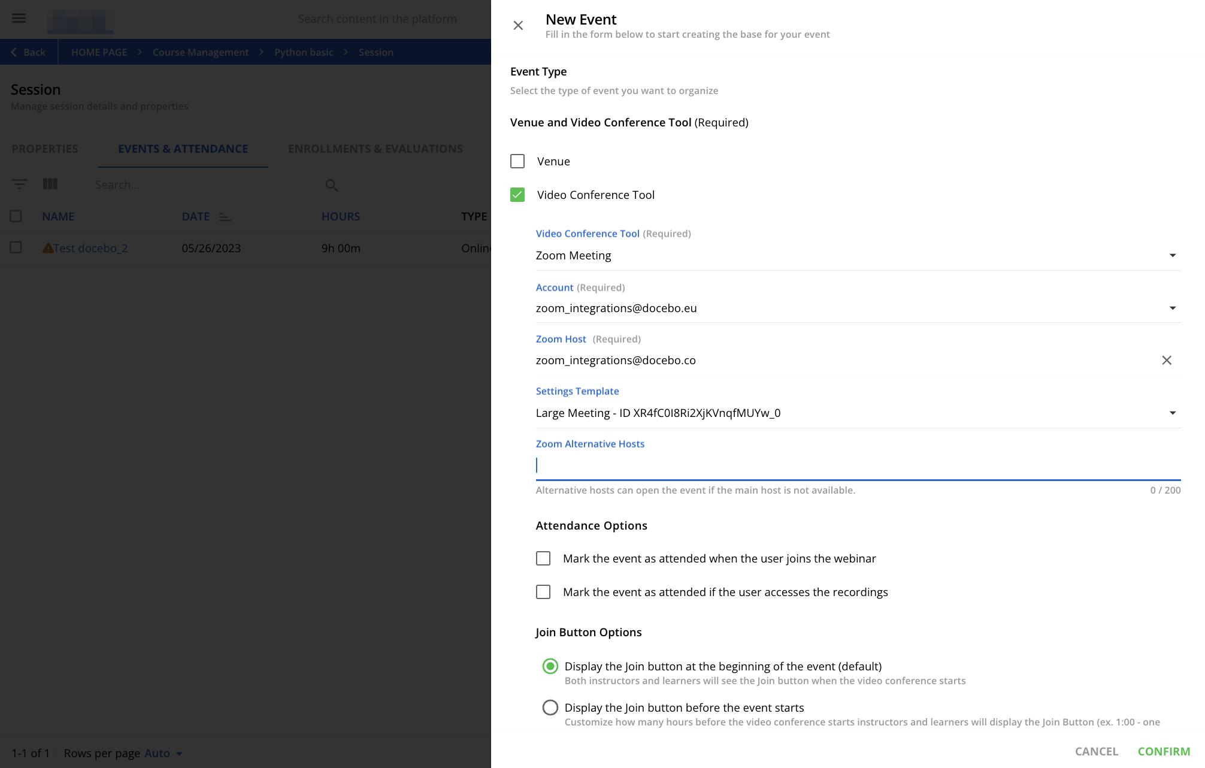The height and width of the screenshot is (768, 1205).
Task: Go to HOME PAGE breadcrumb
Action: (99, 52)
